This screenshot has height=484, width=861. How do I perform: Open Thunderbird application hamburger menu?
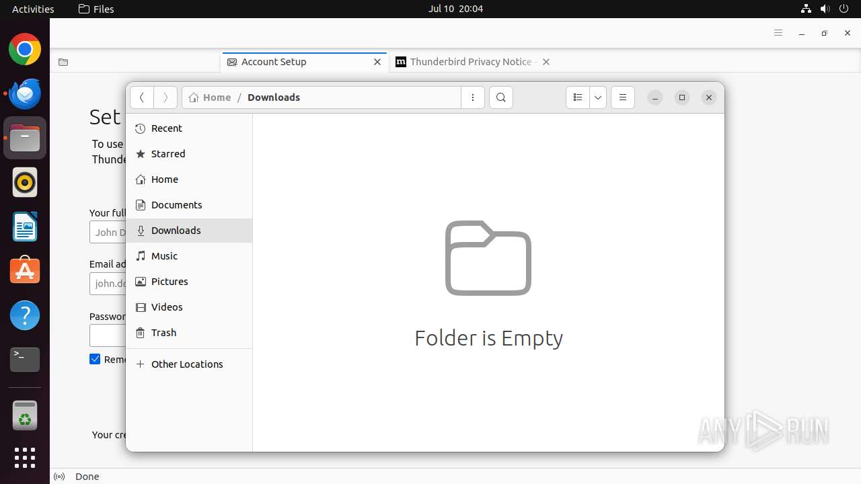tap(778, 33)
